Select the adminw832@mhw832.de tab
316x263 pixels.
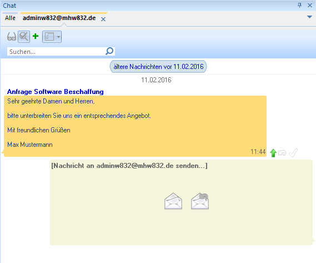(x=59, y=18)
